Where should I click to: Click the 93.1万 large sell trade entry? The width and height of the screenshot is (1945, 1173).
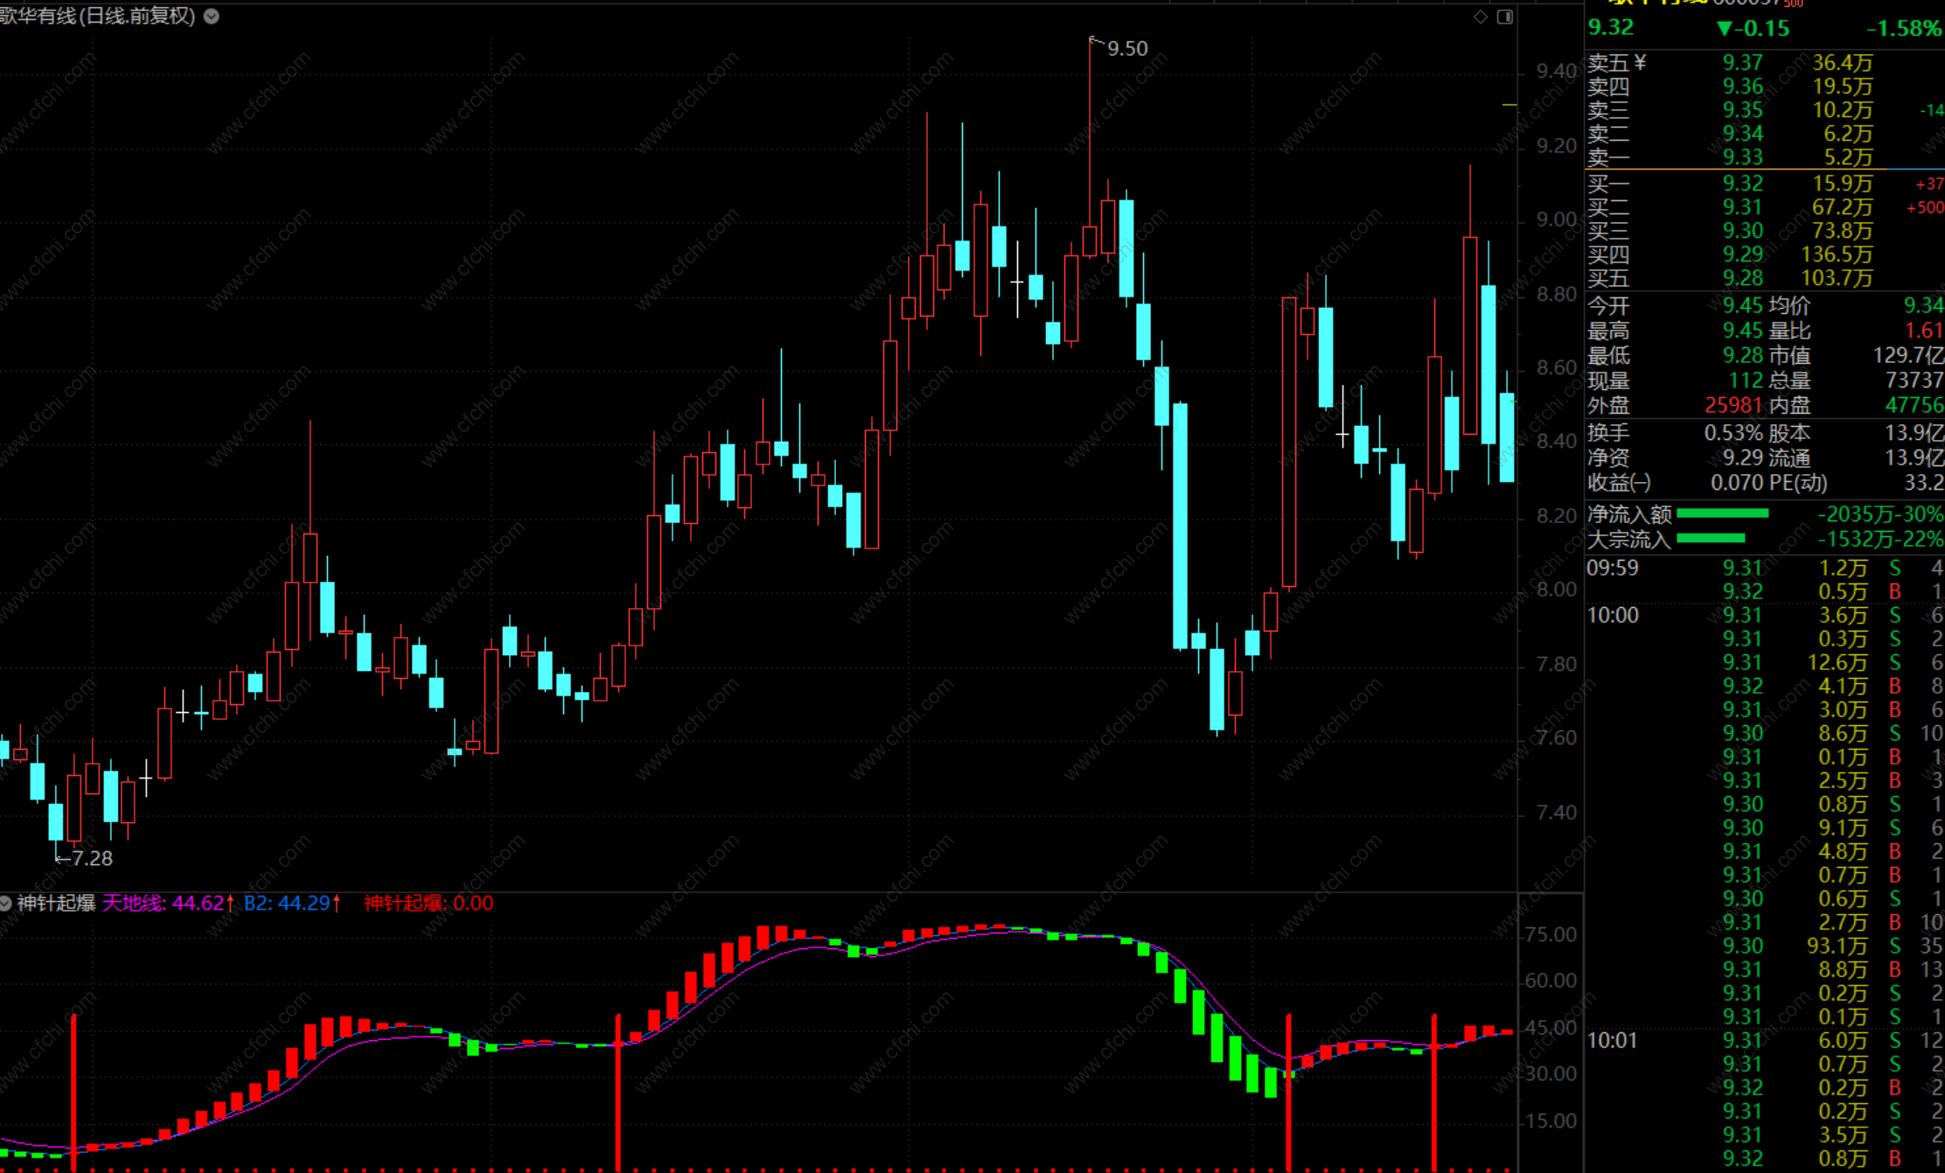[x=1837, y=946]
